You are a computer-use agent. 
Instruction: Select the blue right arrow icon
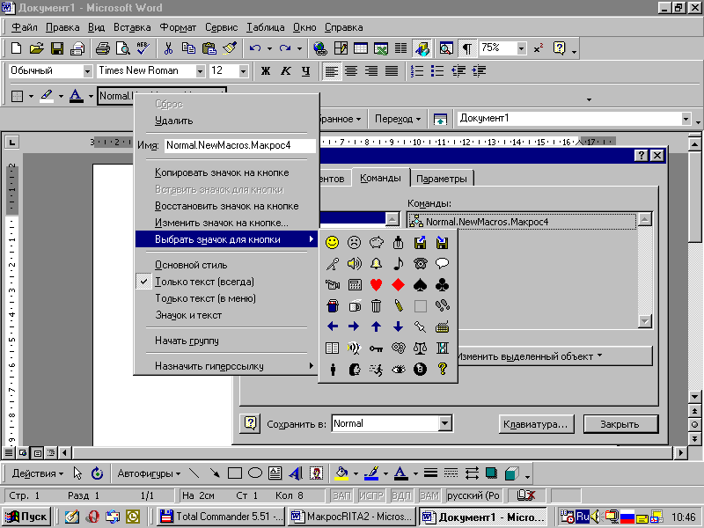[355, 326]
